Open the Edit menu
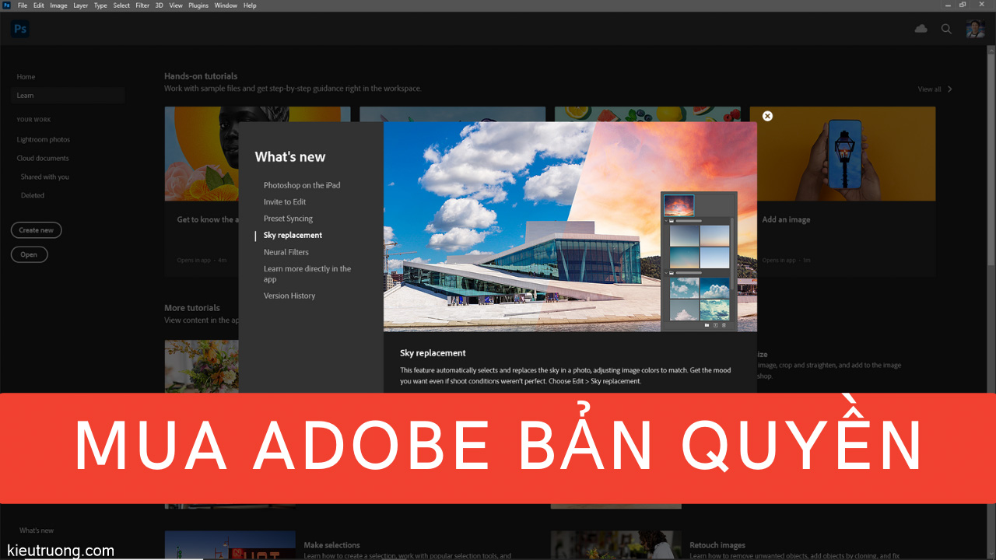 pyautogui.click(x=39, y=5)
